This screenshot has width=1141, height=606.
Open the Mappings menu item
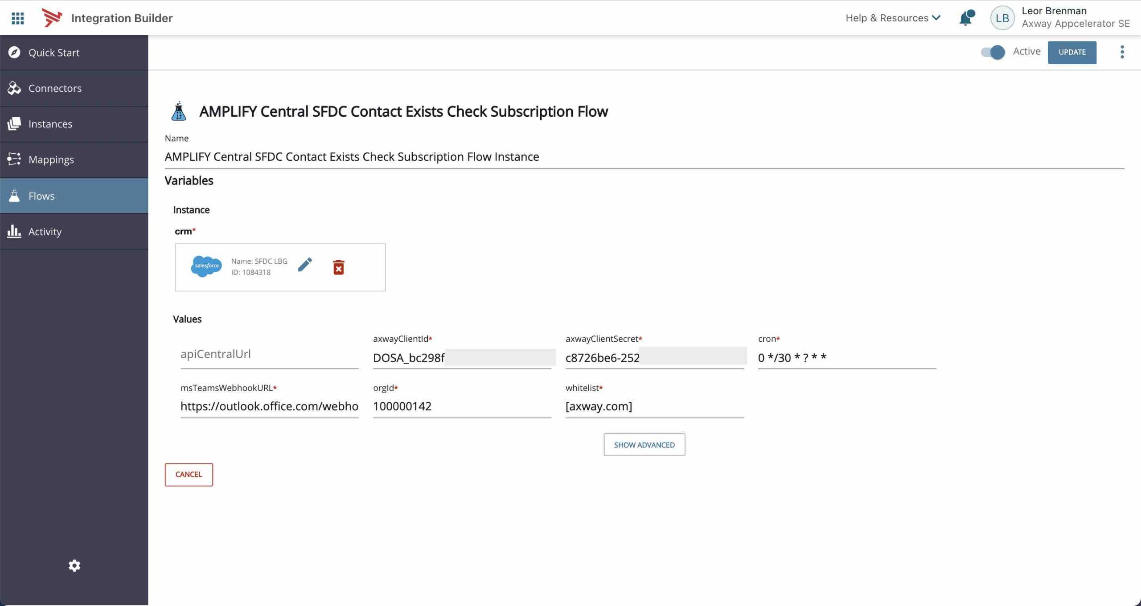pos(74,160)
